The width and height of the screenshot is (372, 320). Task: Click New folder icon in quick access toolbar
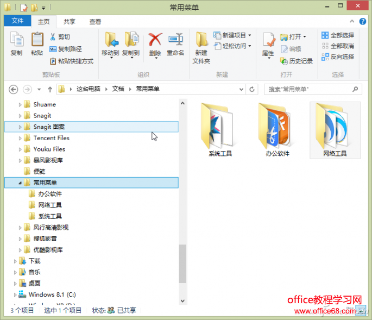[34, 8]
